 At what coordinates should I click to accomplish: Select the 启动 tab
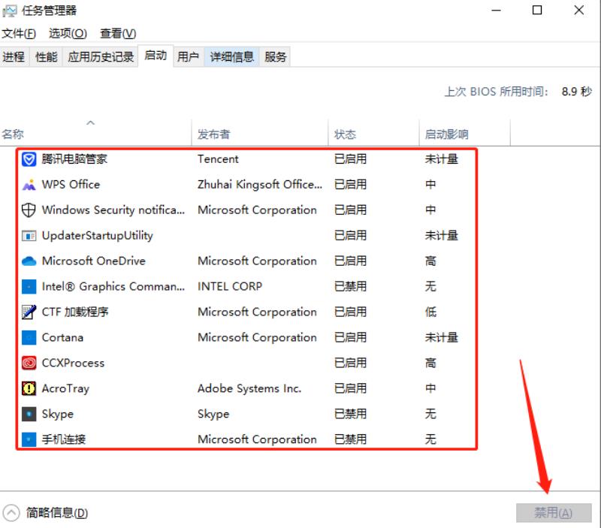156,56
